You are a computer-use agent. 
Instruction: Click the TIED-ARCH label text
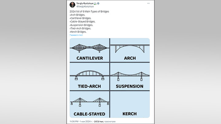point(89,86)
